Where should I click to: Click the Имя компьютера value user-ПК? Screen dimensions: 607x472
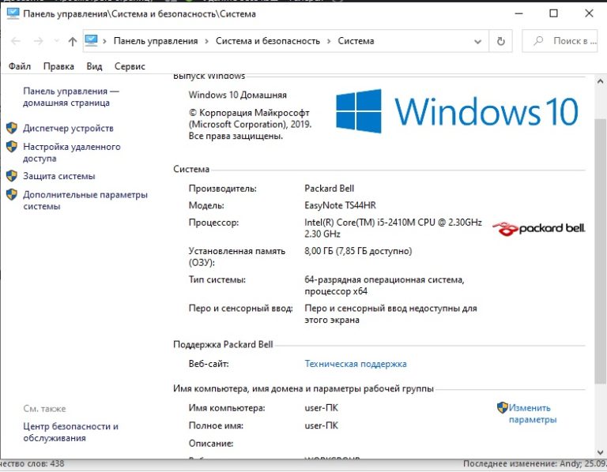322,408
